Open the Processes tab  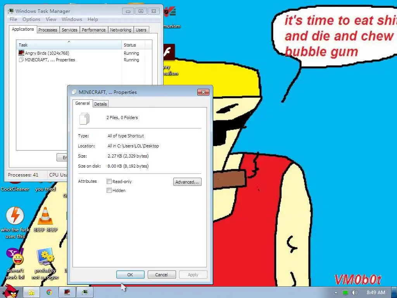coord(48,30)
